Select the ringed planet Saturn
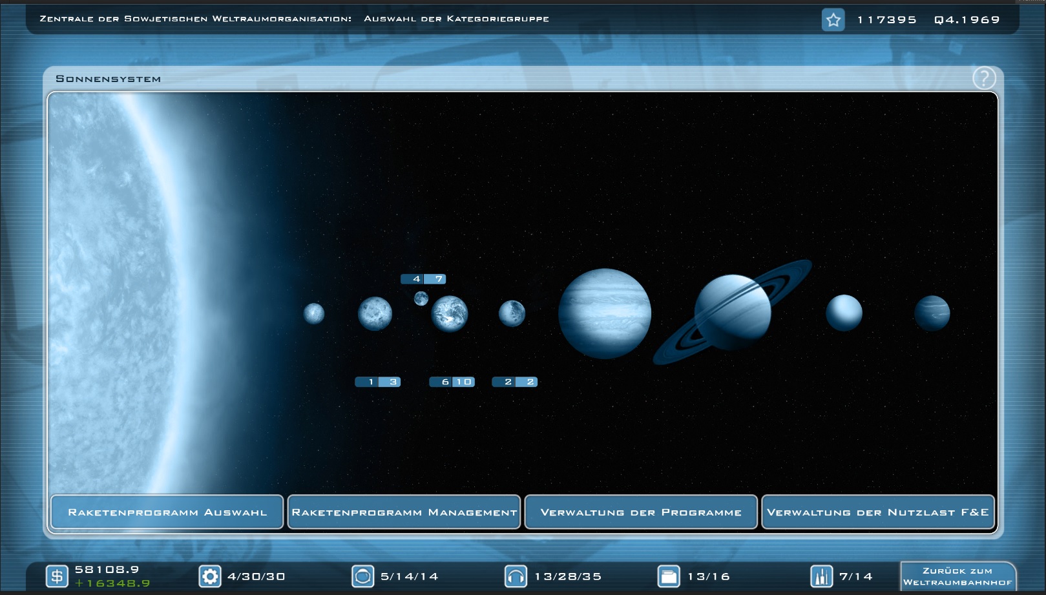This screenshot has width=1046, height=595. [733, 313]
